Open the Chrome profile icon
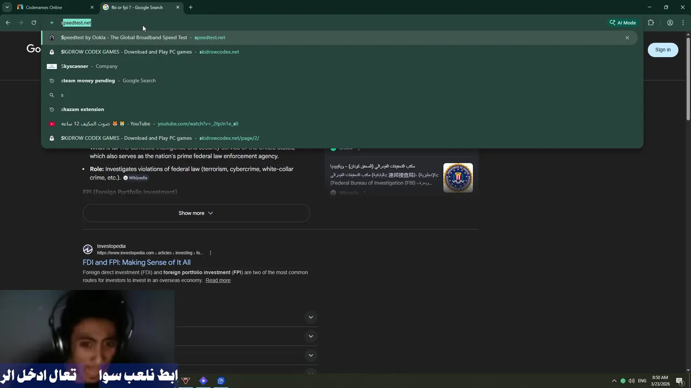 pyautogui.click(x=670, y=23)
